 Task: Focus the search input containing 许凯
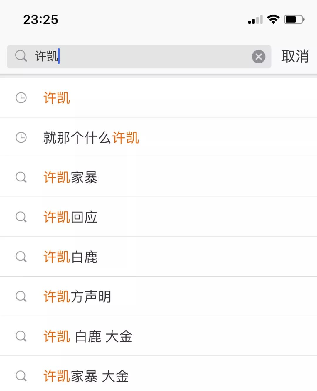click(x=139, y=57)
